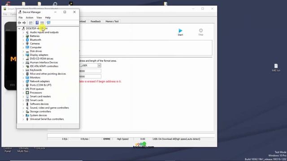Click the begin address input field
Screen dimensions: 287x161
click(x=90, y=71)
